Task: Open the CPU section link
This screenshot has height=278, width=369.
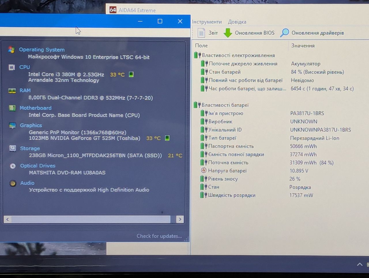Action: click(25, 67)
